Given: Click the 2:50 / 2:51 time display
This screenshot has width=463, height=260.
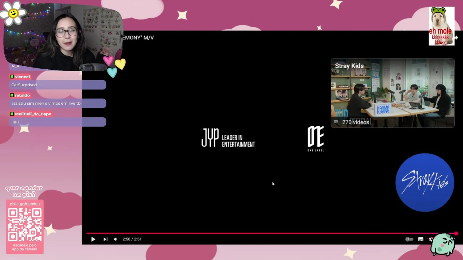Looking at the screenshot, I should point(132,239).
